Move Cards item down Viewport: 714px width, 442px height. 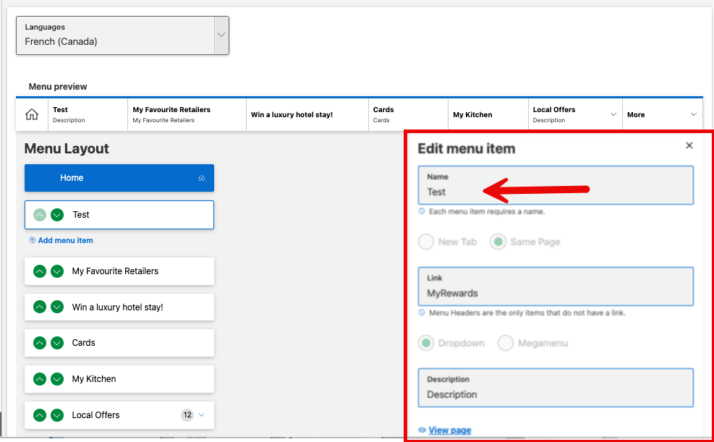tap(57, 343)
